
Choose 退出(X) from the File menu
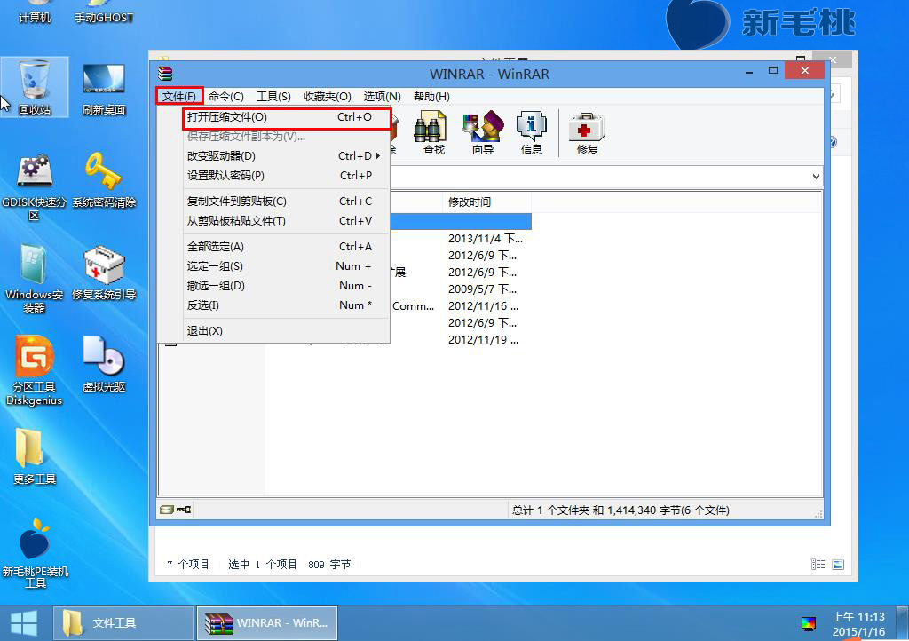pos(287,331)
